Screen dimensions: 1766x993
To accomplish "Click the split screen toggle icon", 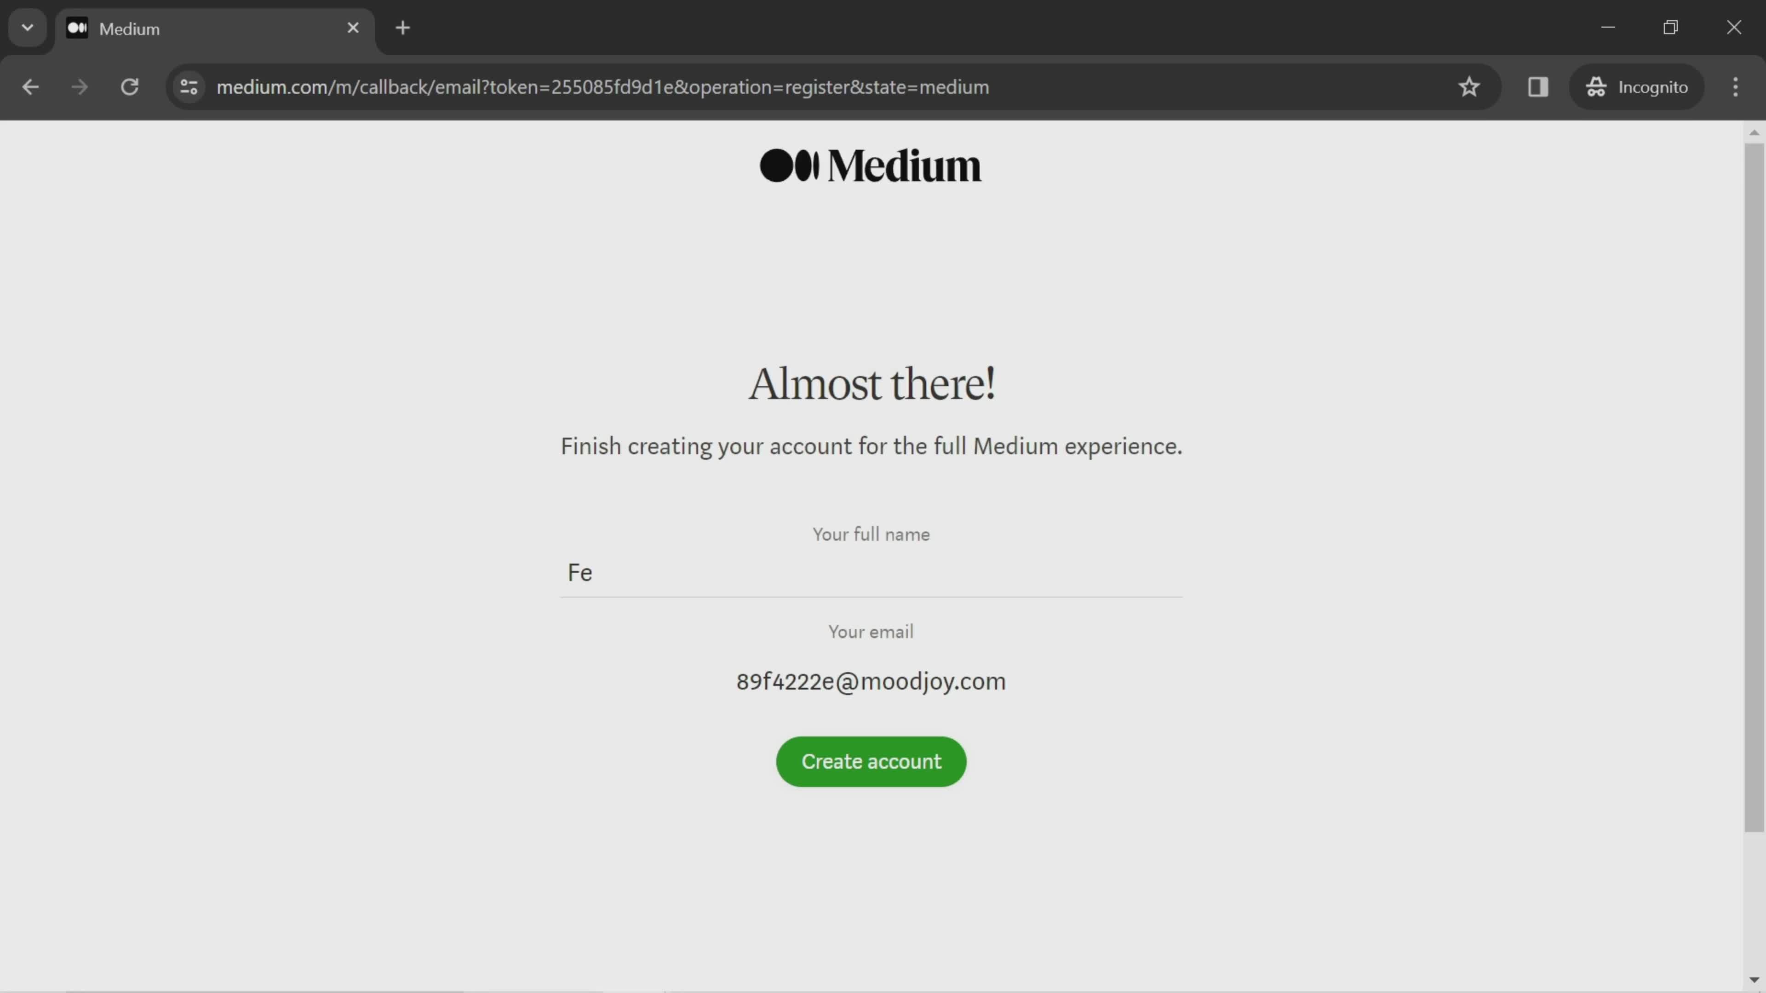I will click(x=1538, y=86).
